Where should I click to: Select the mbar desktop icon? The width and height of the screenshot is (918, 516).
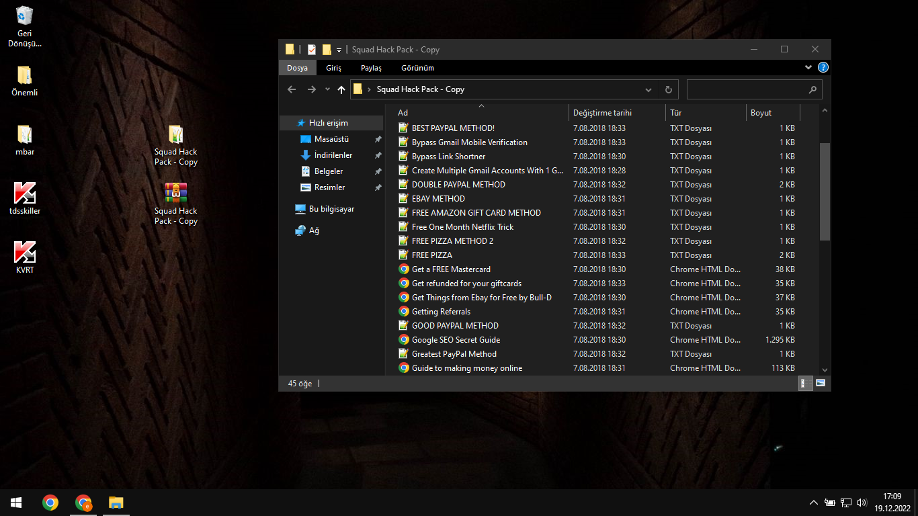point(25,140)
